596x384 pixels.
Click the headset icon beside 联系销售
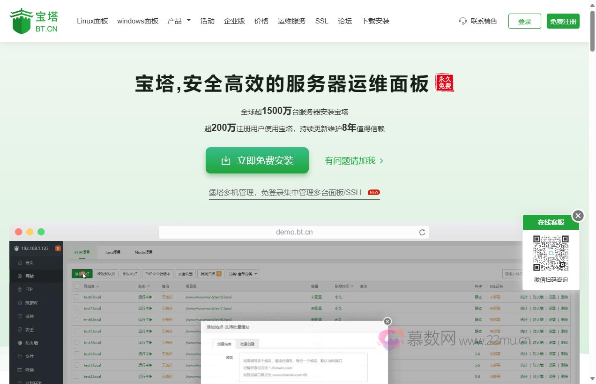point(463,21)
